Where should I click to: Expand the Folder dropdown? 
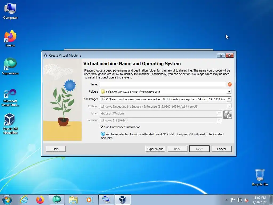point(229,92)
